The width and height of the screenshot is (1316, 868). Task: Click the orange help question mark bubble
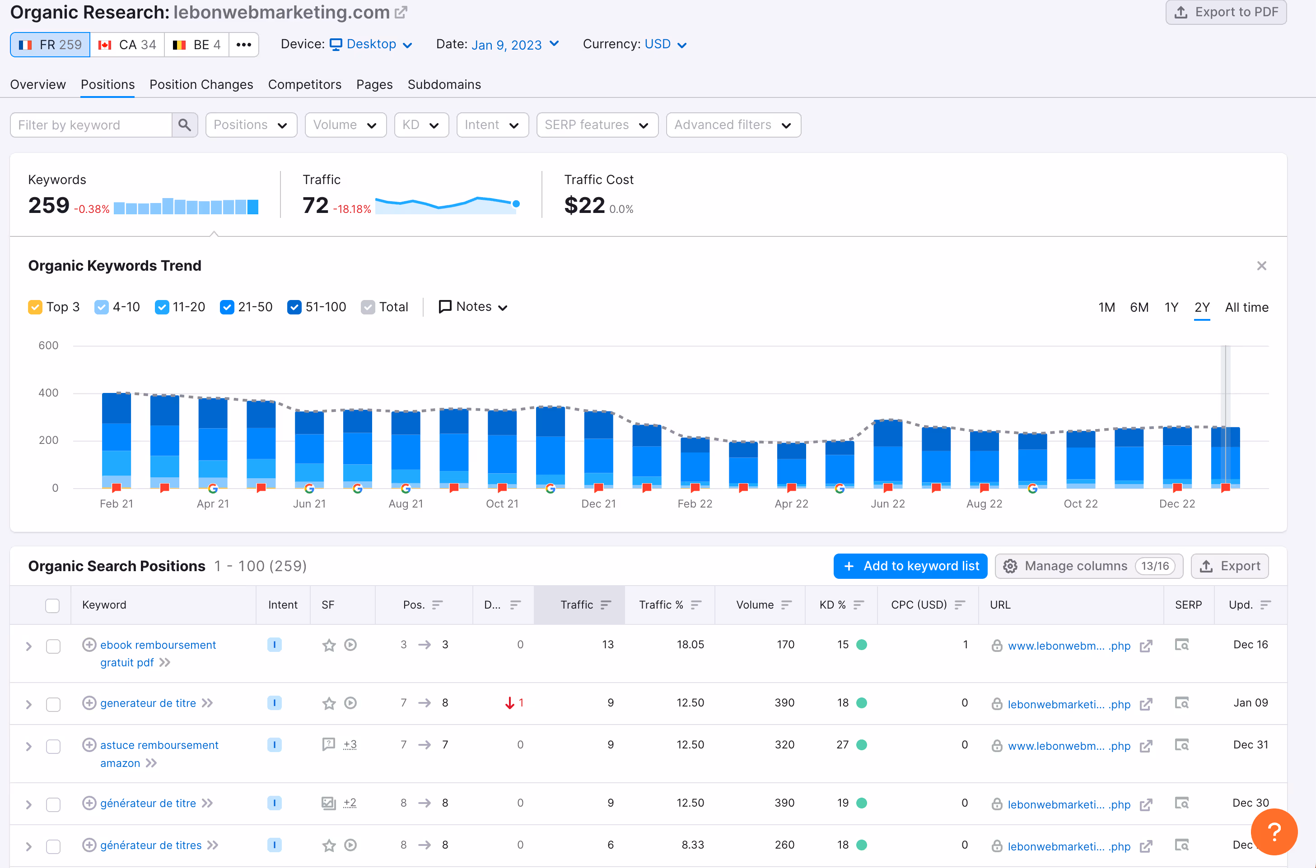pos(1274,831)
